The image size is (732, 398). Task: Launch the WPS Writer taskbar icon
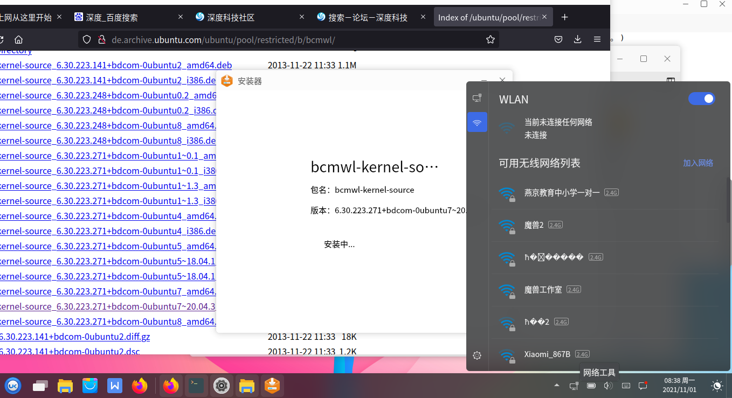coord(115,386)
